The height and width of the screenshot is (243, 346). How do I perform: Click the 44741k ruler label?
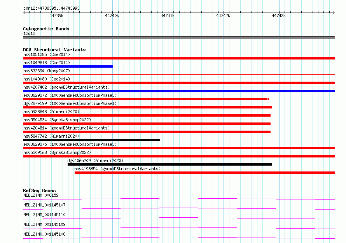coord(168,16)
